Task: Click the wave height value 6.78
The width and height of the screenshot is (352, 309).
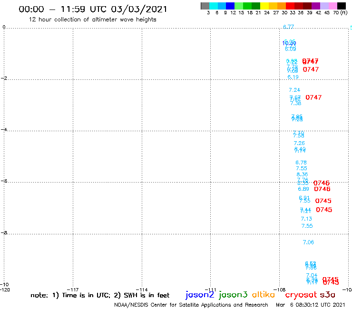Action: pos(301,163)
